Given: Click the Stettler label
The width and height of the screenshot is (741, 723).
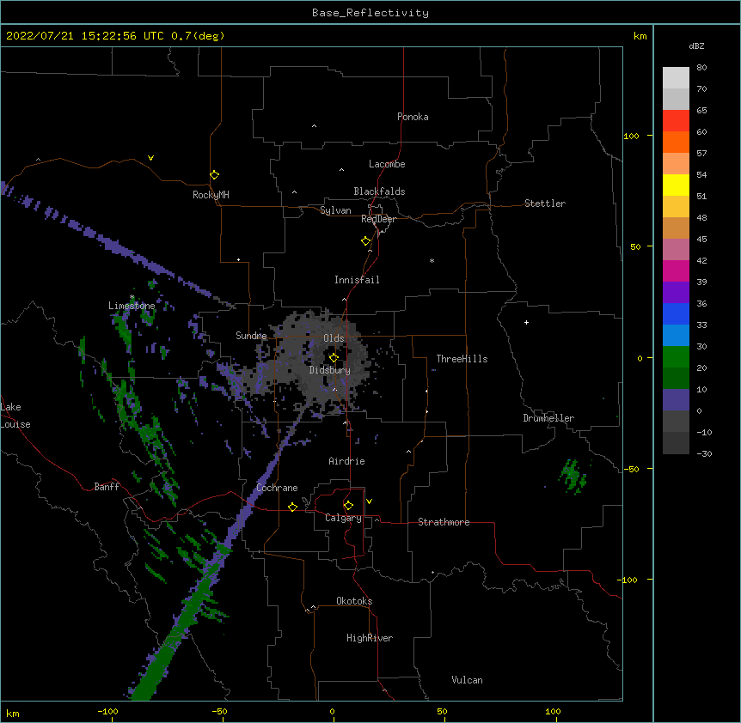Looking at the screenshot, I should click(545, 204).
